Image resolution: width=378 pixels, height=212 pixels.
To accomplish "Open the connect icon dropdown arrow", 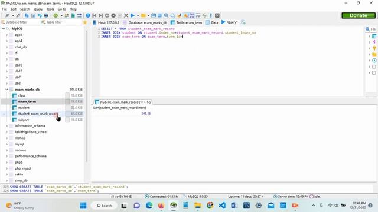I will pyautogui.click(x=13, y=15).
